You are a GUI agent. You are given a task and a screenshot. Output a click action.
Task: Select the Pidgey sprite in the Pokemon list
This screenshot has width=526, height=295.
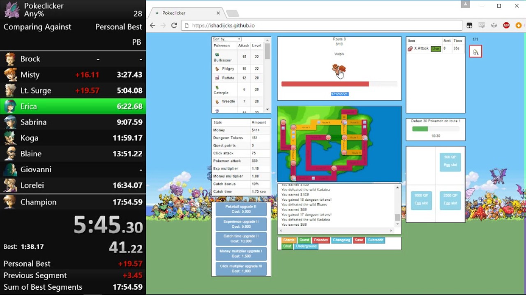point(217,69)
